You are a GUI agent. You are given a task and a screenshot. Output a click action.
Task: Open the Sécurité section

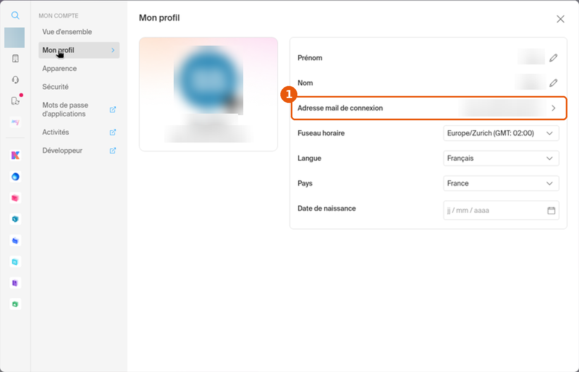(55, 87)
